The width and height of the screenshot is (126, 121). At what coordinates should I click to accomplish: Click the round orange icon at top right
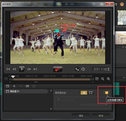coord(122,4)
